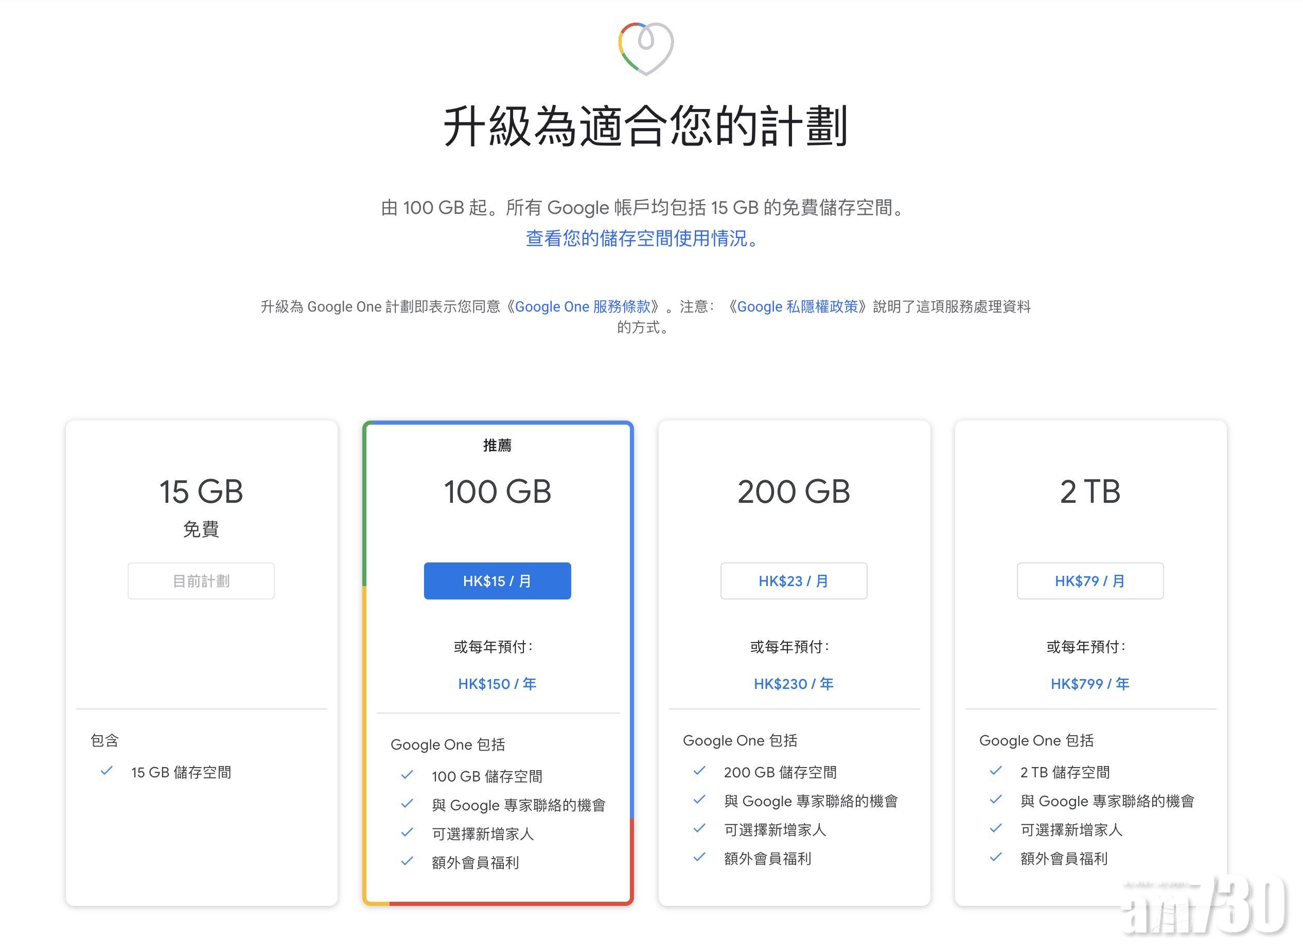Screen dimensions: 1303x947
Task: Select the HK$23 / 月 plan button
Action: (x=794, y=581)
